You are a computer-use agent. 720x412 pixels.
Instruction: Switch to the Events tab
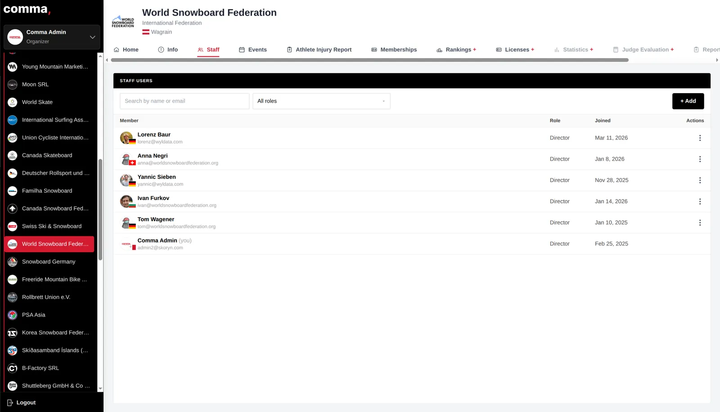[x=252, y=50]
